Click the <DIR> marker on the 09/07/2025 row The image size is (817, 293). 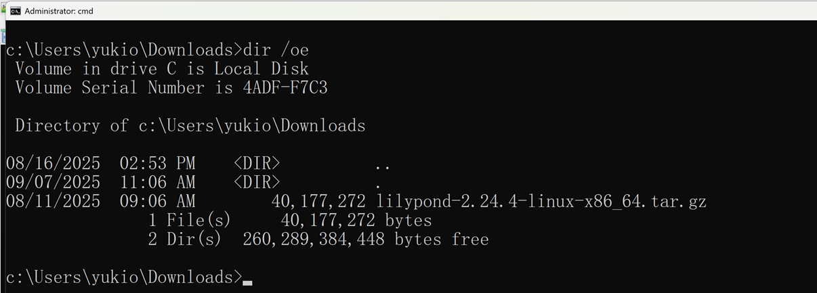click(257, 182)
